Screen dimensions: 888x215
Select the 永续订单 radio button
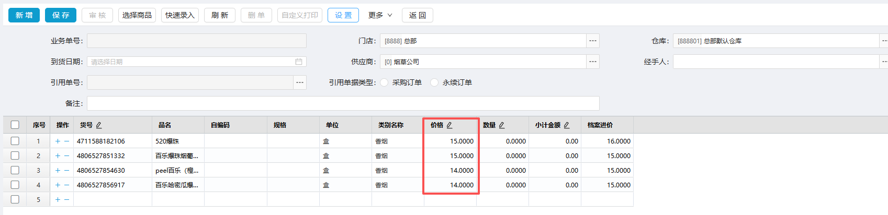[434, 82]
